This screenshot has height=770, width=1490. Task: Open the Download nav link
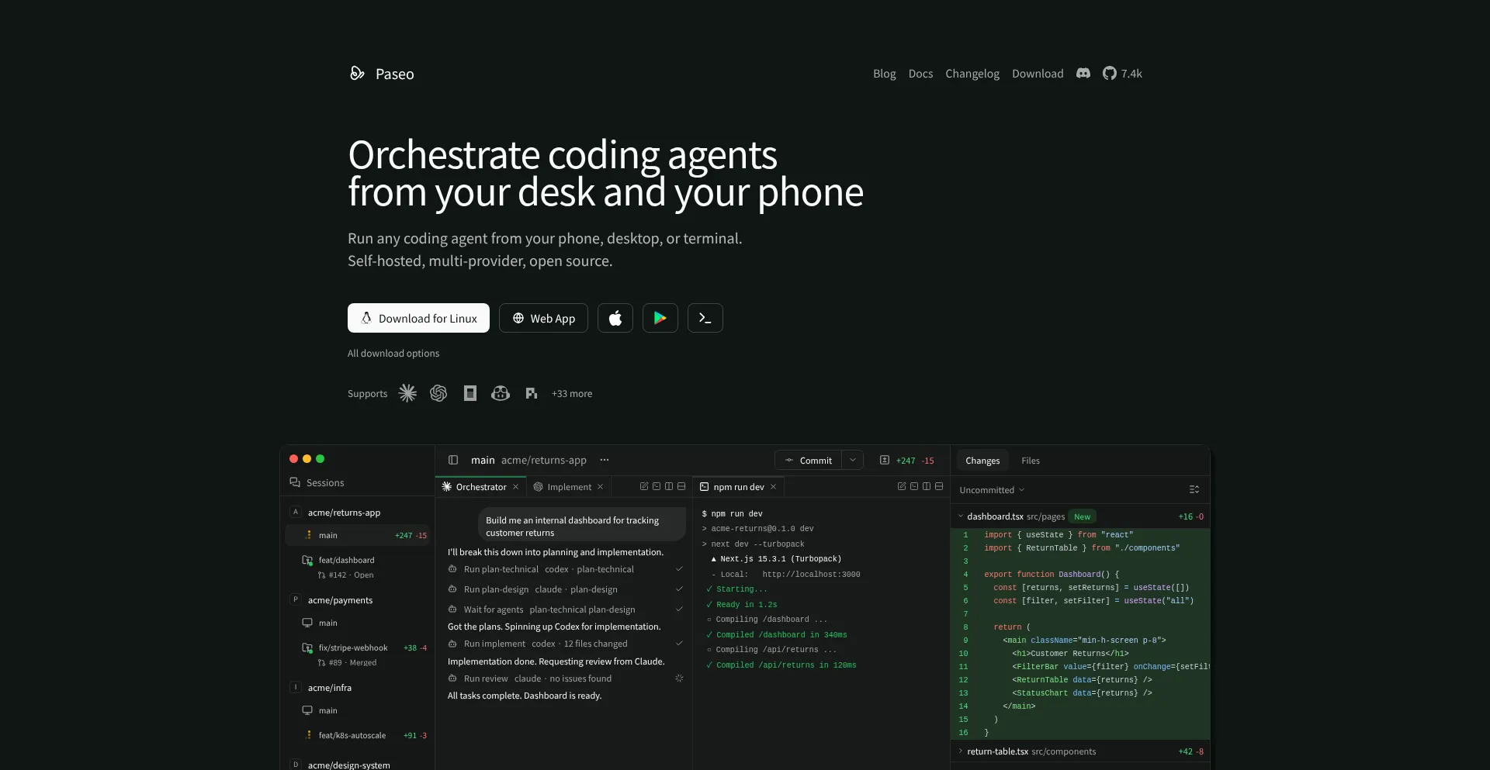[1038, 74]
